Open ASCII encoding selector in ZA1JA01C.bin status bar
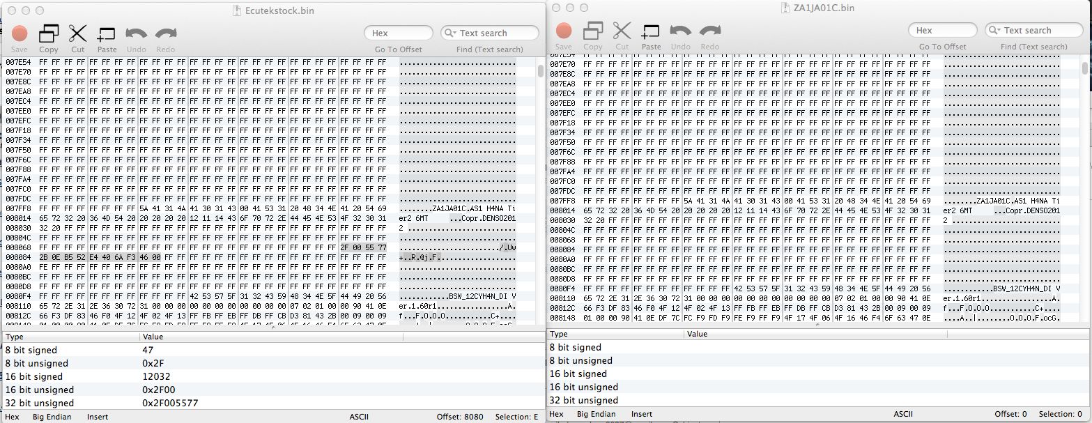Screen dimensions: 1092x423 (x=903, y=414)
